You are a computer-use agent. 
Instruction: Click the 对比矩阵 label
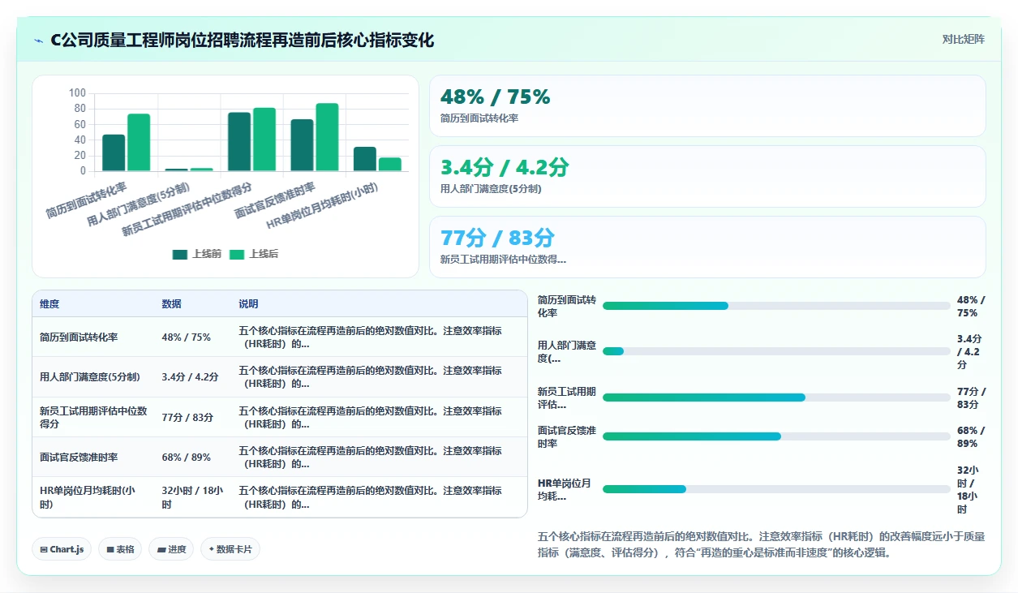point(963,39)
